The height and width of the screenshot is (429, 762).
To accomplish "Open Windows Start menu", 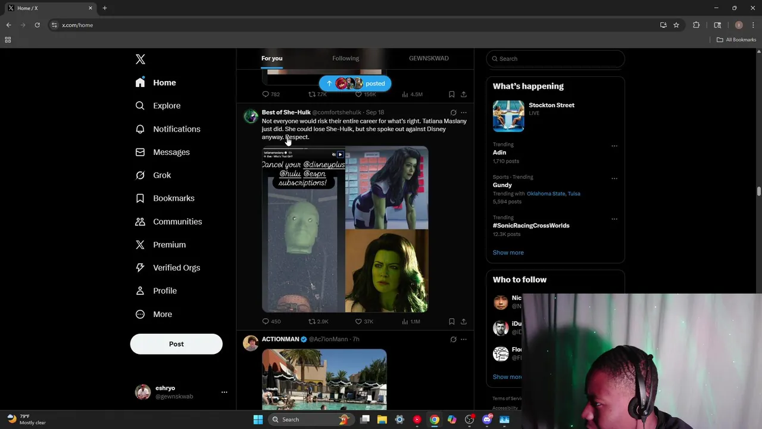I will (258, 419).
